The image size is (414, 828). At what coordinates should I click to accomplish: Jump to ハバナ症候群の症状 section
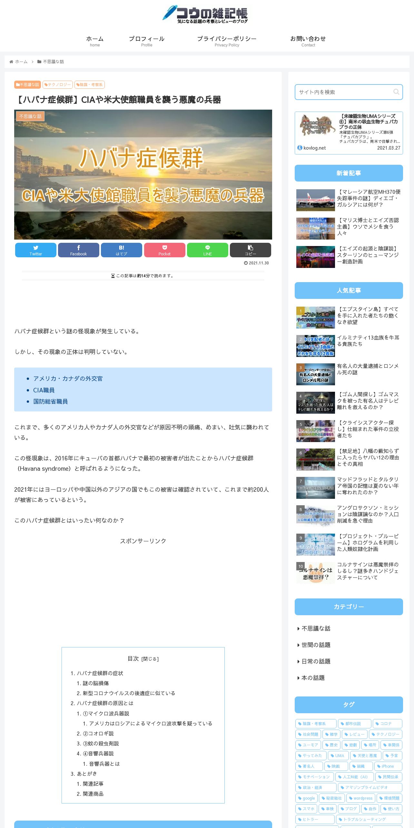(x=100, y=673)
